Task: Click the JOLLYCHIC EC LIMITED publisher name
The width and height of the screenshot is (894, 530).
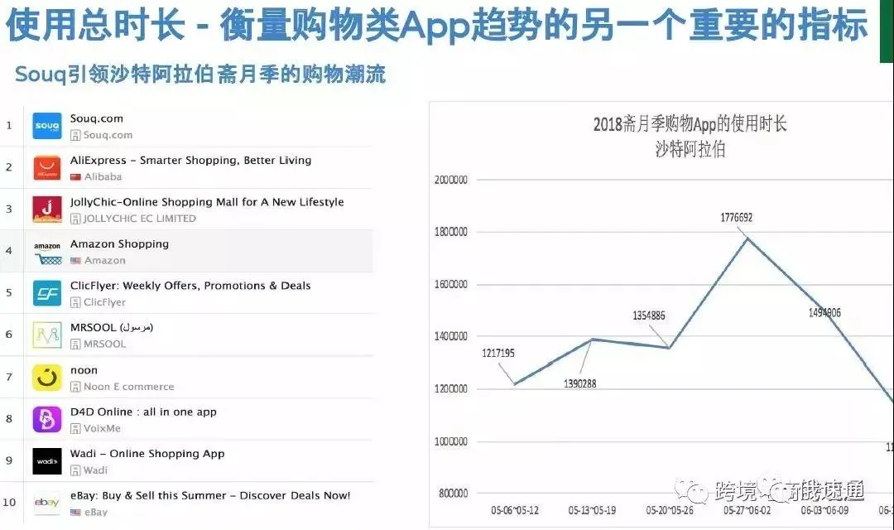Action: coord(140,219)
